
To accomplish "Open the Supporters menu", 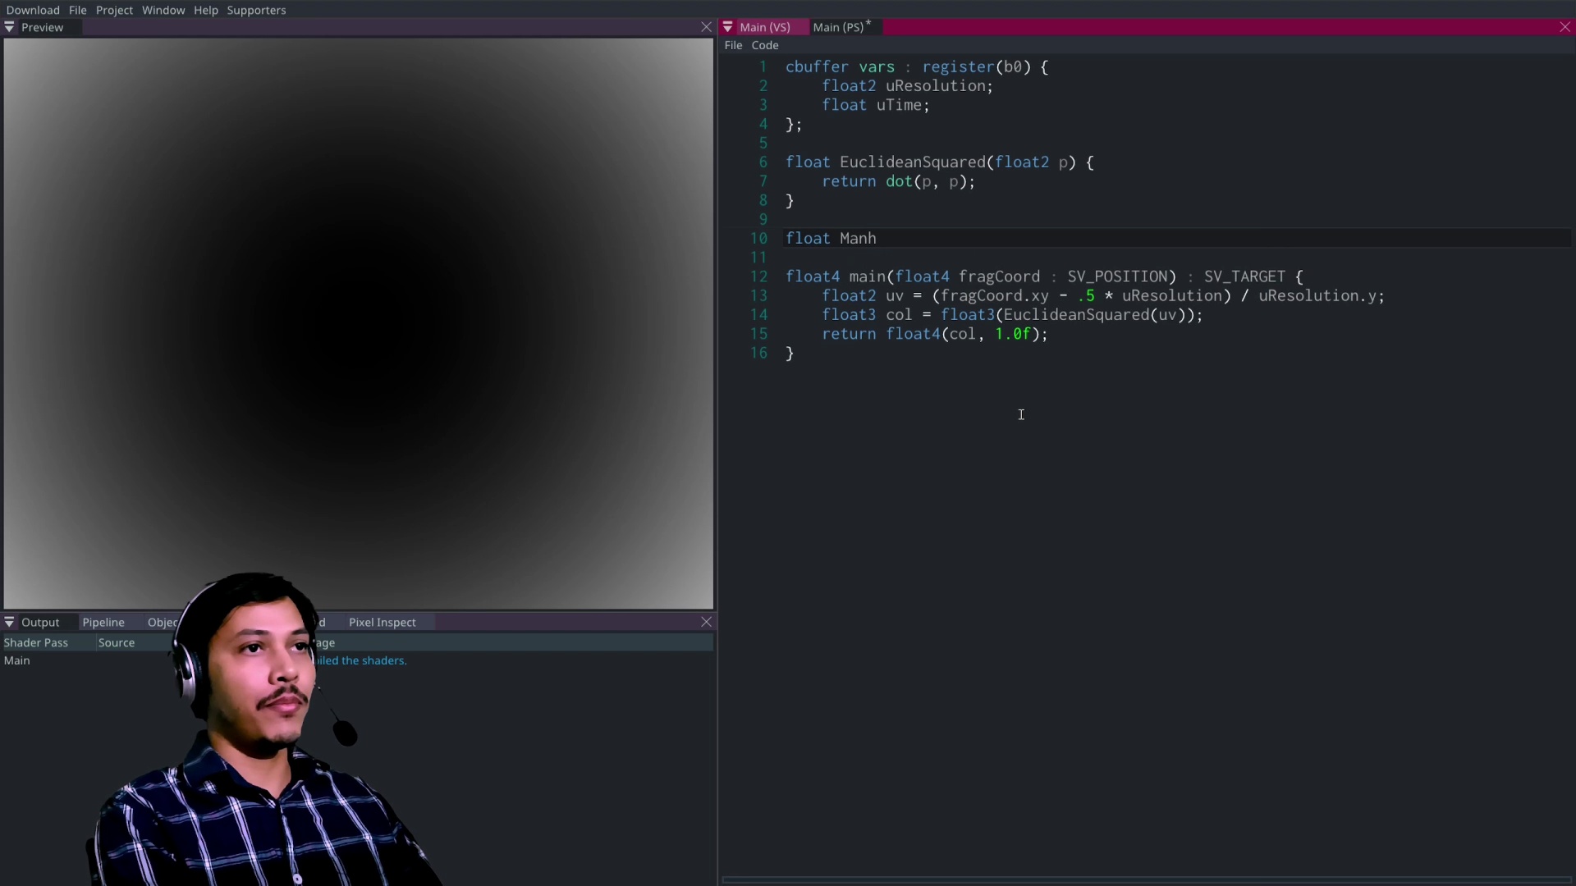I will click(x=256, y=10).
